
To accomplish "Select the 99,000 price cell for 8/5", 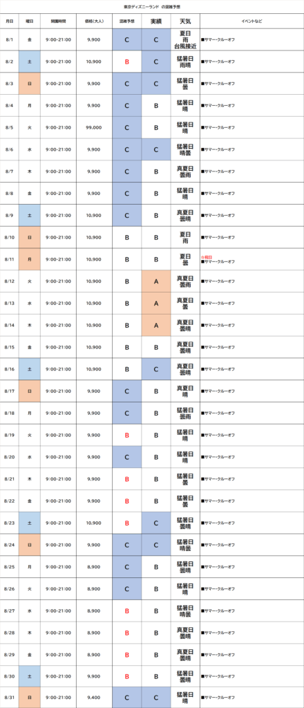I will [94, 128].
